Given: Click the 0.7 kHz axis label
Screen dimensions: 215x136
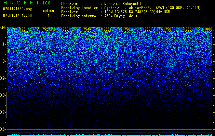Looking at the screenshot, I should pos(3,112).
